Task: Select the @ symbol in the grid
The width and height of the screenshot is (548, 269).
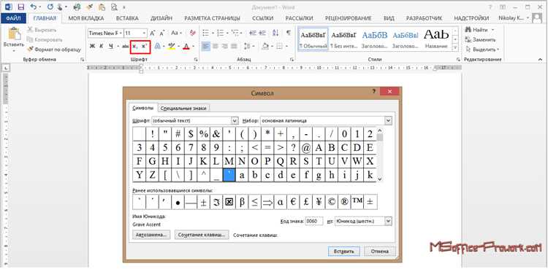Action: 306,148
